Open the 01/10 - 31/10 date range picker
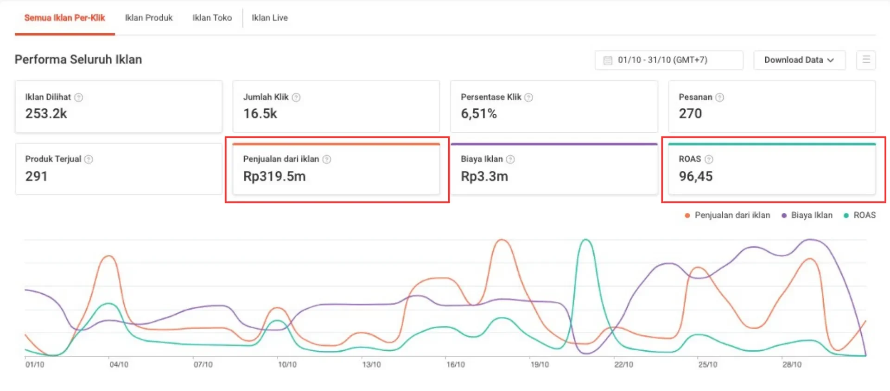 [668, 60]
